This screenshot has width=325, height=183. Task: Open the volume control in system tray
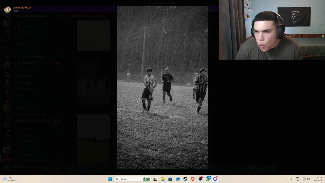[308, 179]
